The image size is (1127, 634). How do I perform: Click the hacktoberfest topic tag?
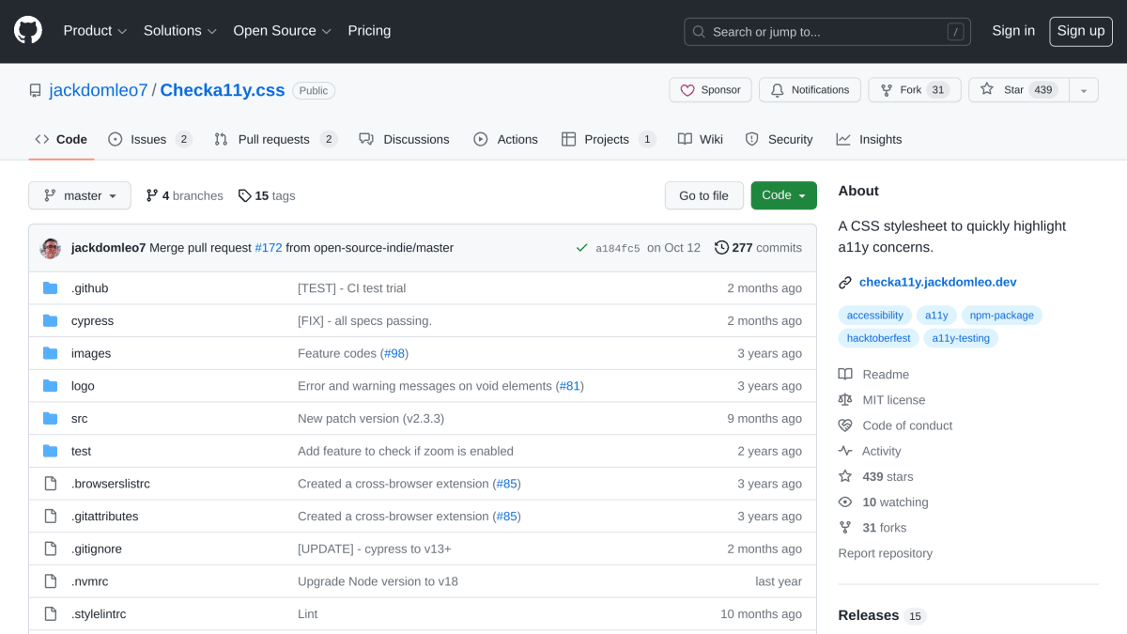click(x=879, y=338)
